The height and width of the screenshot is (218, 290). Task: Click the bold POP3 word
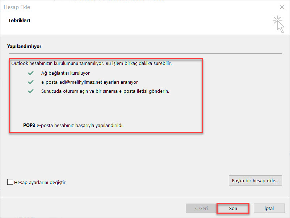click(29, 125)
